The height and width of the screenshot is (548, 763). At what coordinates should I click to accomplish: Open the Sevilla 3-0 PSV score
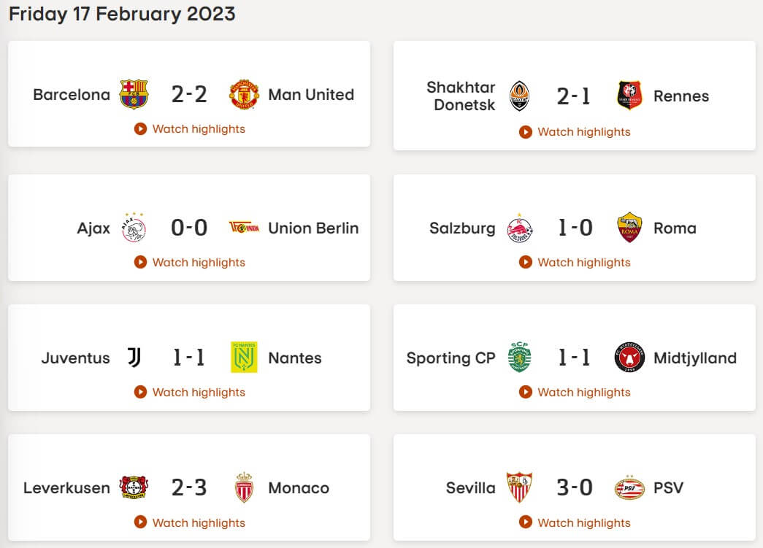coord(575,487)
